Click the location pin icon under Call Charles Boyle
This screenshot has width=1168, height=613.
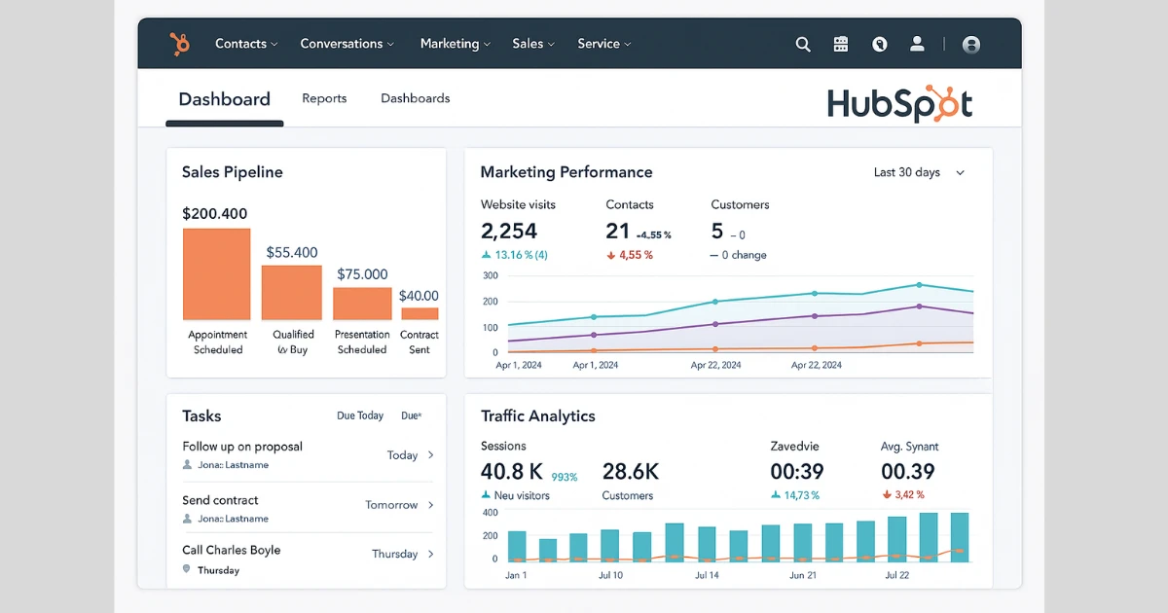tap(187, 569)
